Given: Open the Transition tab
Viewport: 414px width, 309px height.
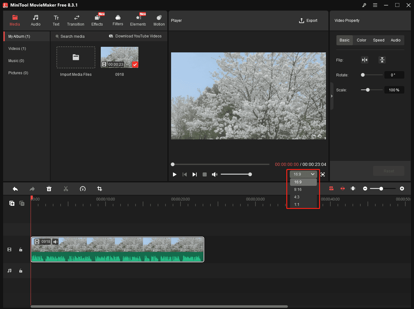Looking at the screenshot, I should tap(76, 21).
